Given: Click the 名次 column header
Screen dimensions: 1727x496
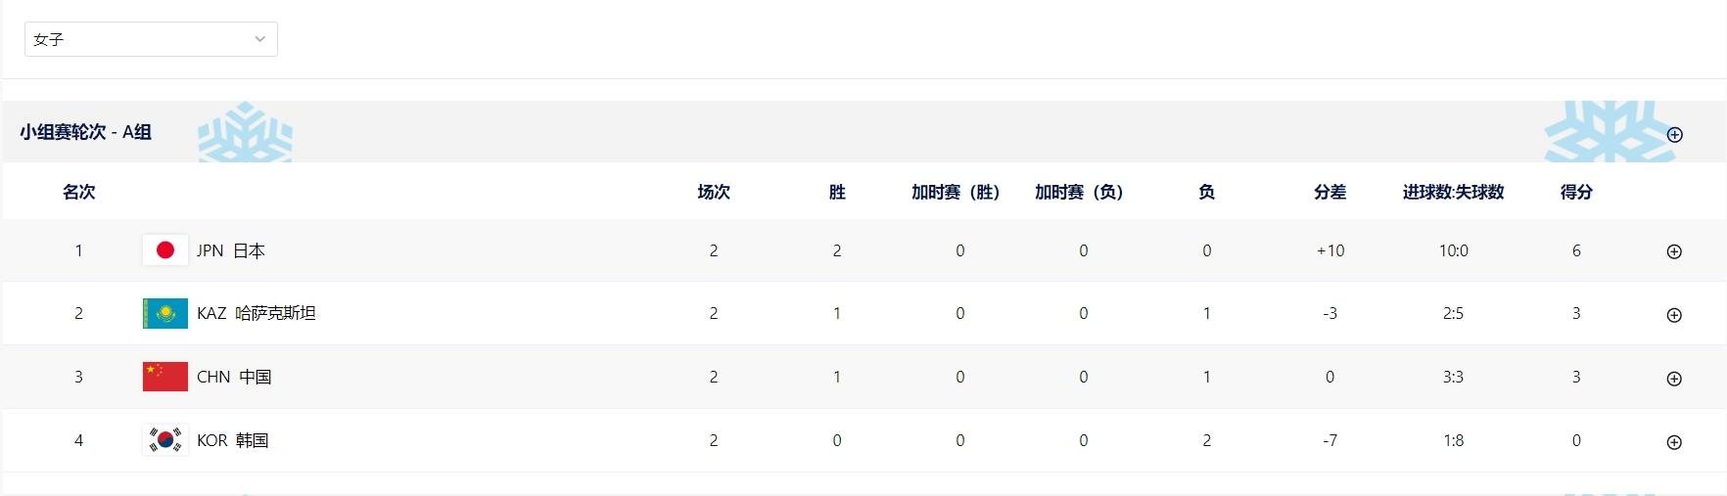Looking at the screenshot, I should 78,192.
